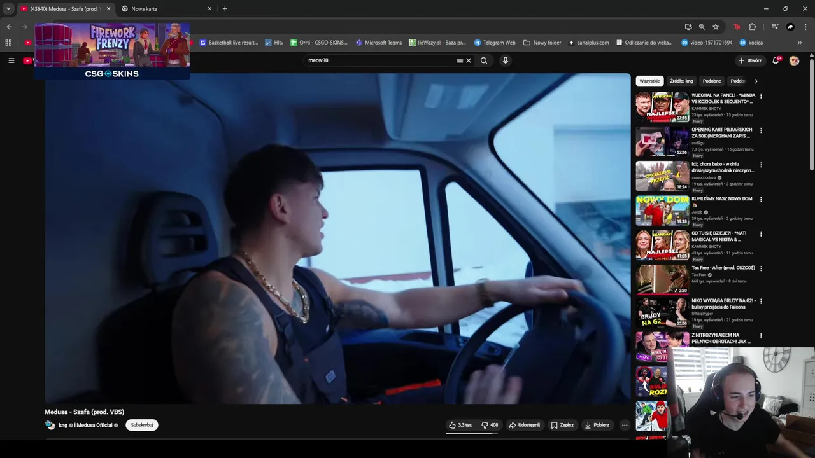Screen dimensions: 815x458
Task: Subscribe using the Subskrybuj button
Action: (x=142, y=425)
